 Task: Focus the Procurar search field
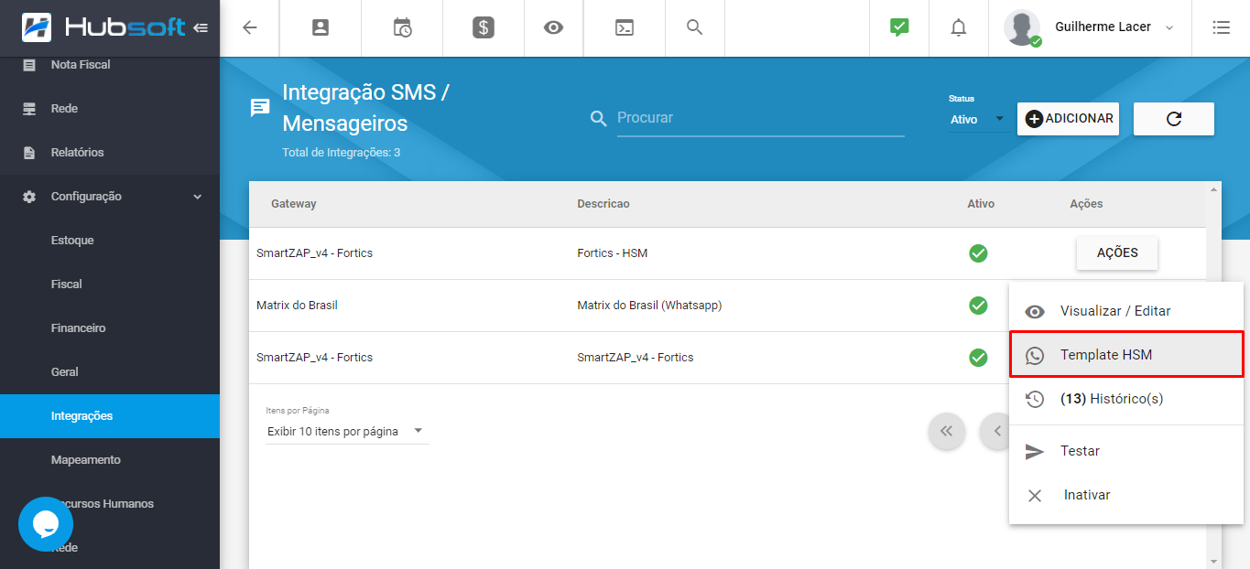pos(760,118)
